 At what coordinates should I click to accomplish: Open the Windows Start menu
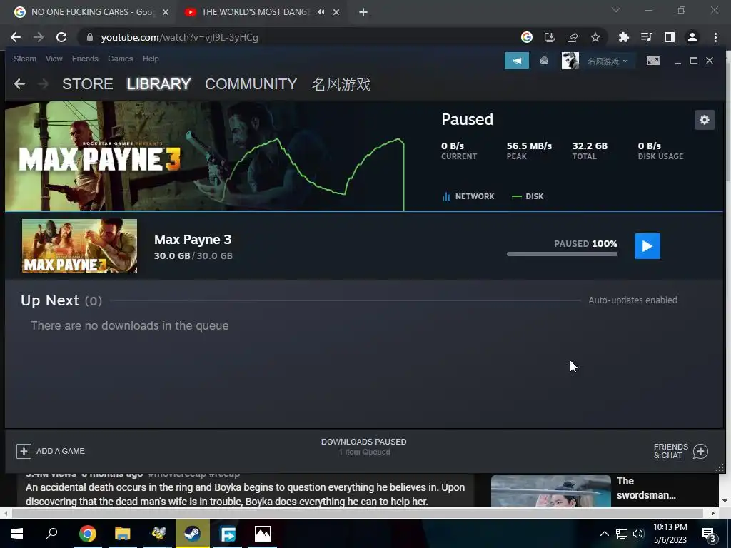click(x=17, y=533)
